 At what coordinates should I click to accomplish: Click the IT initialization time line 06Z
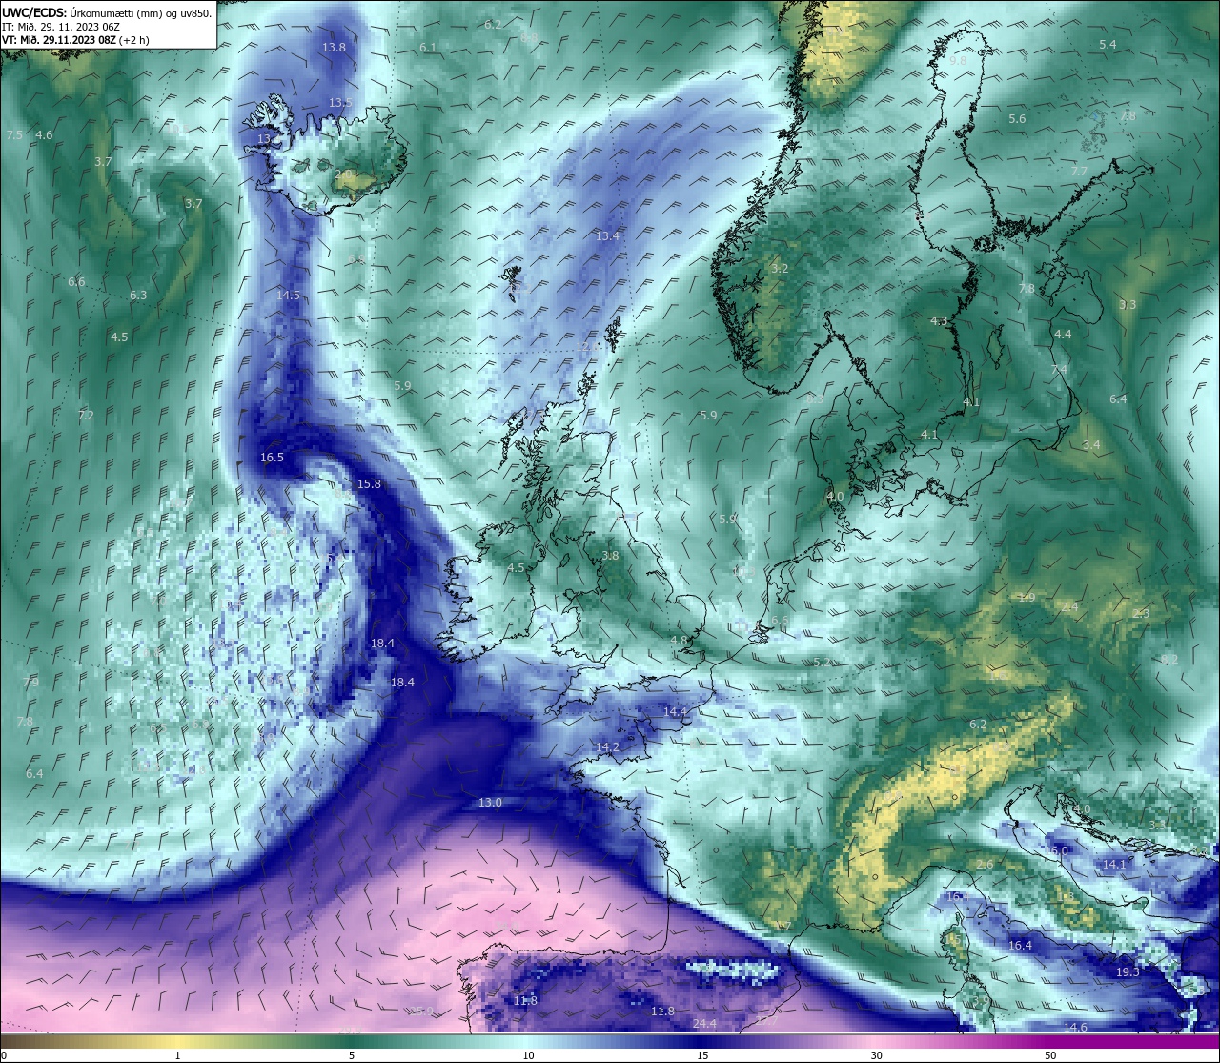(60, 27)
